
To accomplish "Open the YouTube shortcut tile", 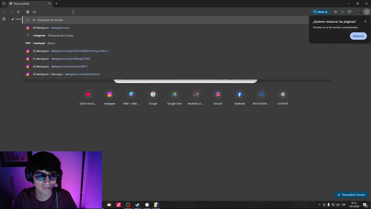I will (88, 98).
